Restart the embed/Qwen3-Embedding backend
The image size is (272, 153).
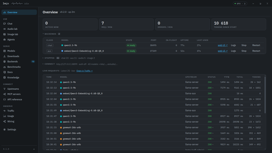256,51
